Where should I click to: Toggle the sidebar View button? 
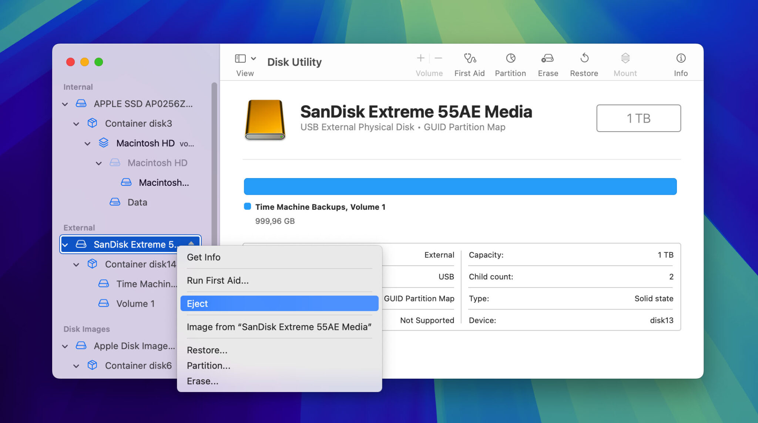[x=240, y=59]
